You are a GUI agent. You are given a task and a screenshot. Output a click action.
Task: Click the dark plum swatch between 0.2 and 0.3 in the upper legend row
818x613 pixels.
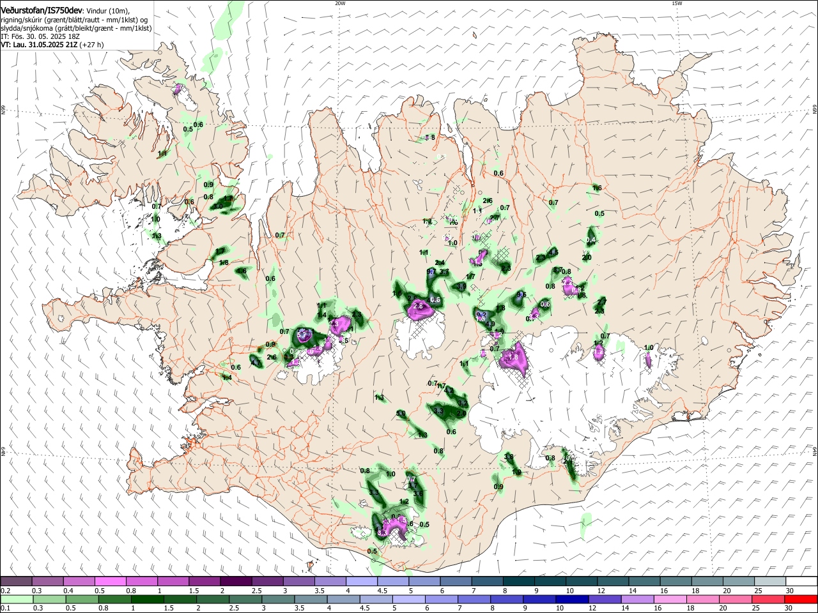(x=16, y=582)
